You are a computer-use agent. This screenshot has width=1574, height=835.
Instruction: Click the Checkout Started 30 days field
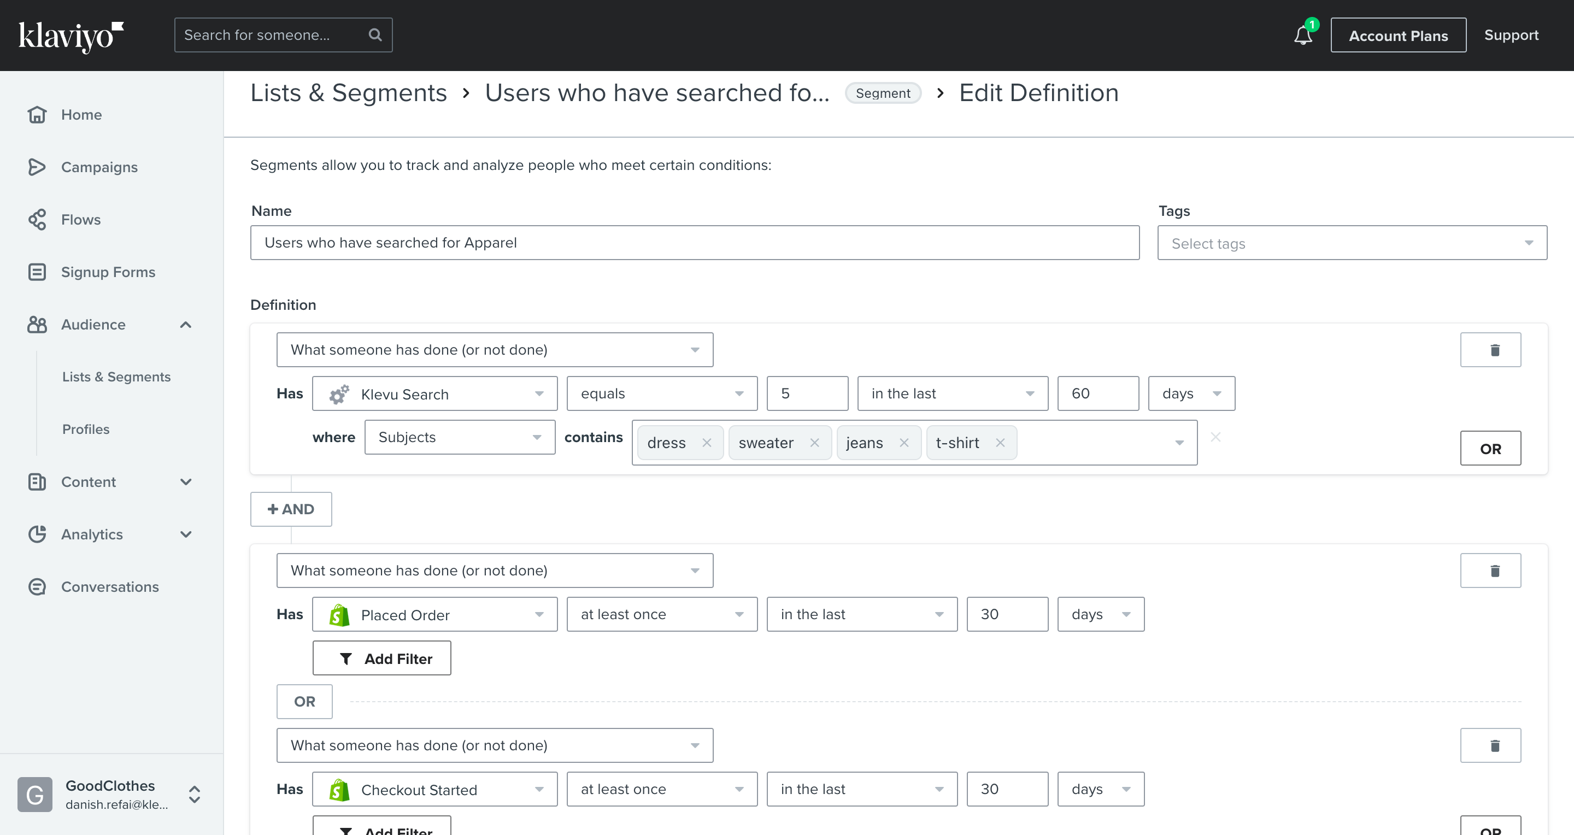(1007, 789)
